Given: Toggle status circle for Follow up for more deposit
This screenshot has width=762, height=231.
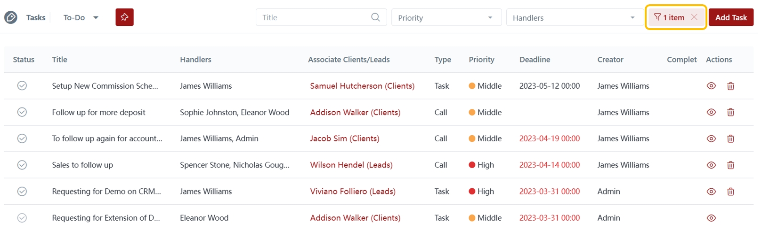Looking at the screenshot, I should pos(22,112).
